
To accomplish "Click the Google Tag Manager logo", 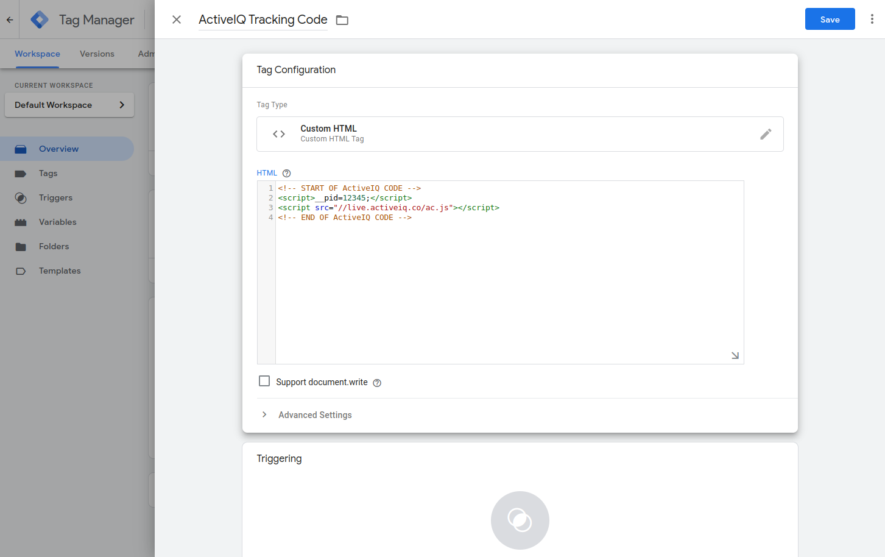I will (x=40, y=20).
